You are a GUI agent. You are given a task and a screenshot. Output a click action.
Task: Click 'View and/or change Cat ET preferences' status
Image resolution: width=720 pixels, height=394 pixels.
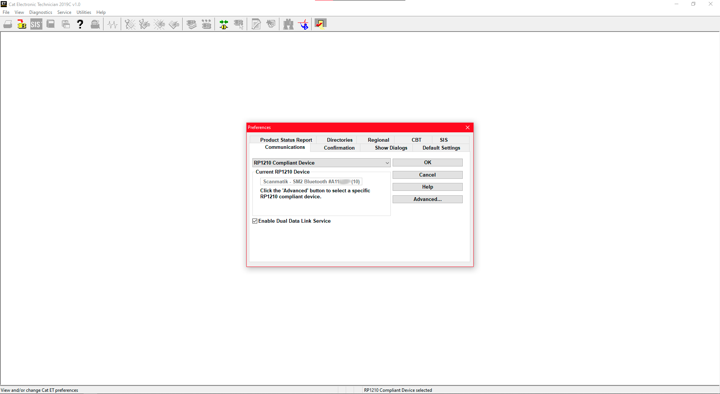tap(39, 390)
